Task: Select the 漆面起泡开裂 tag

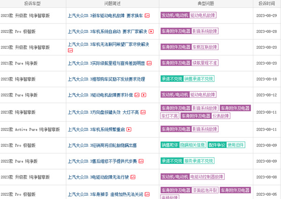Action: (205, 190)
